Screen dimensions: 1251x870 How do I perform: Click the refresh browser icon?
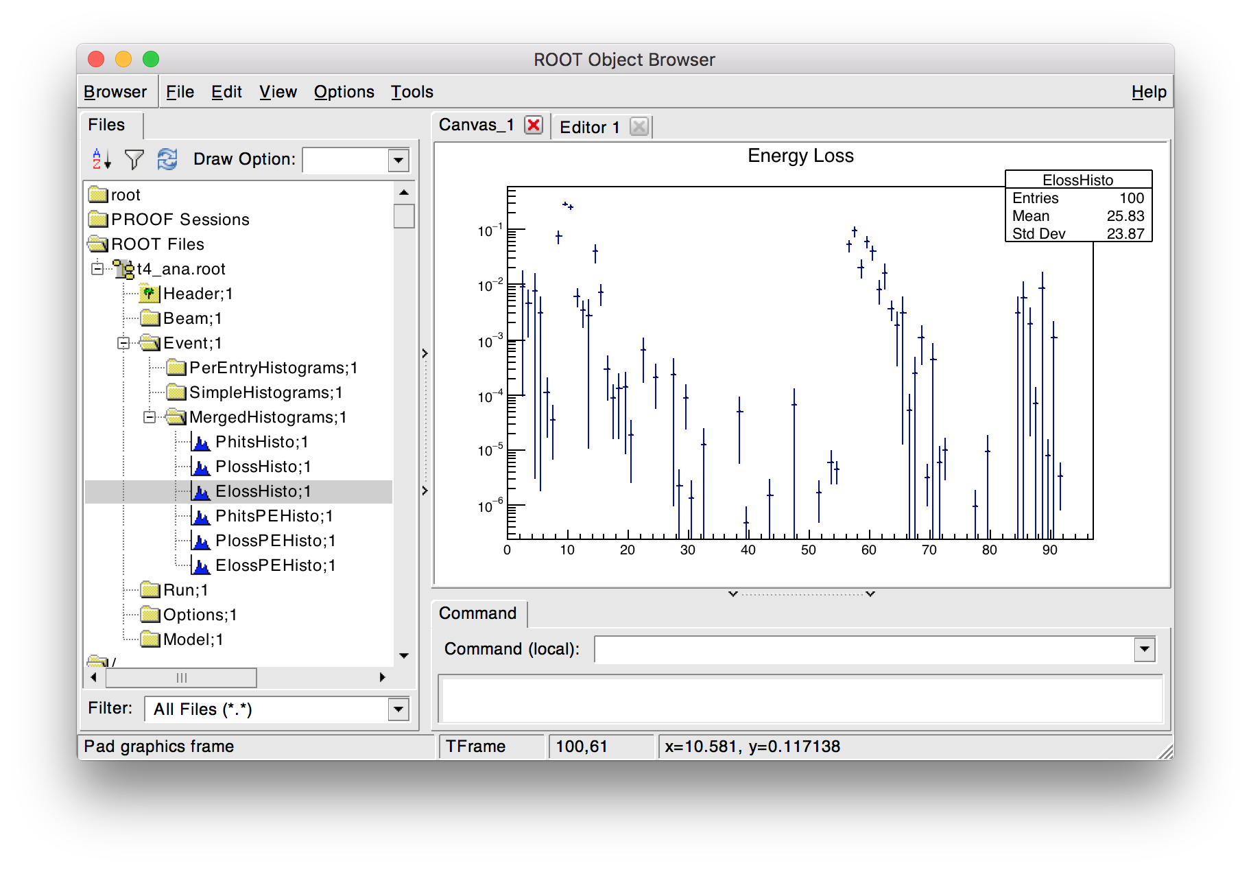point(167,159)
